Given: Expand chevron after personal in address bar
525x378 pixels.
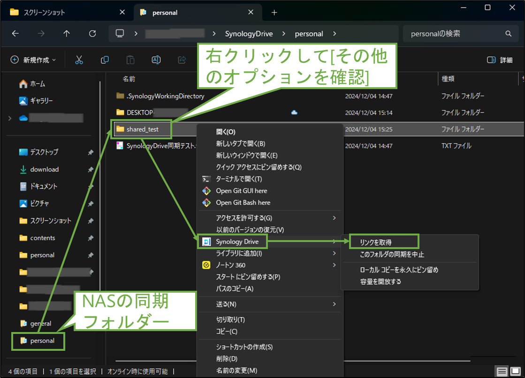Looking at the screenshot, I should tap(335, 33).
